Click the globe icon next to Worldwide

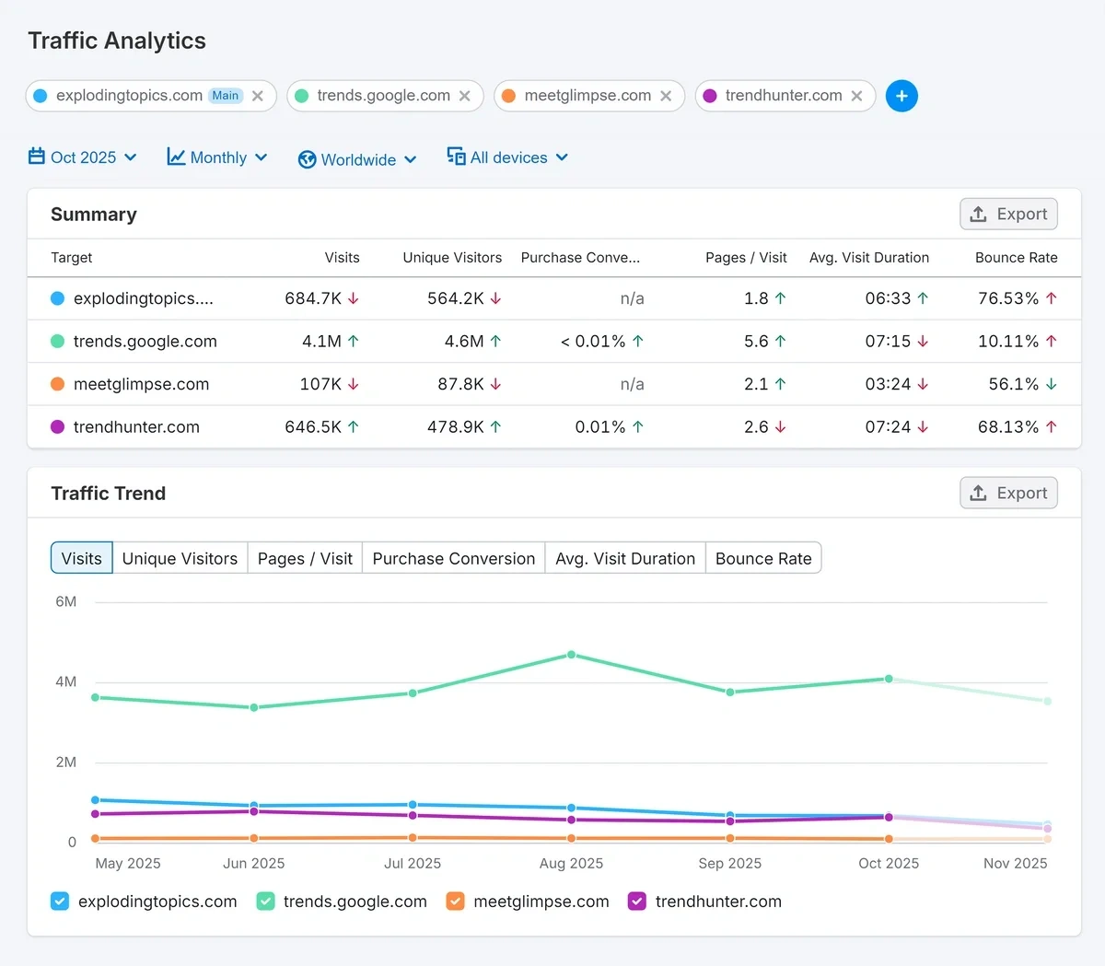point(307,158)
